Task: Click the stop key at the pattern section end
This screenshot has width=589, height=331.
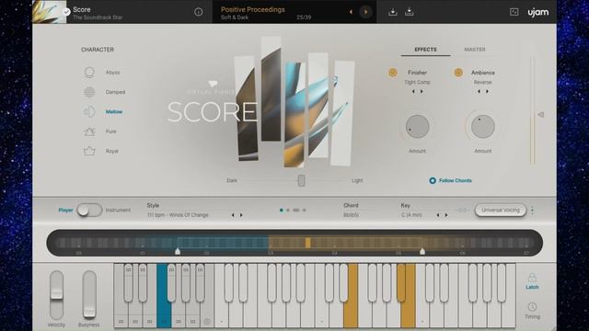Action: coord(207,322)
